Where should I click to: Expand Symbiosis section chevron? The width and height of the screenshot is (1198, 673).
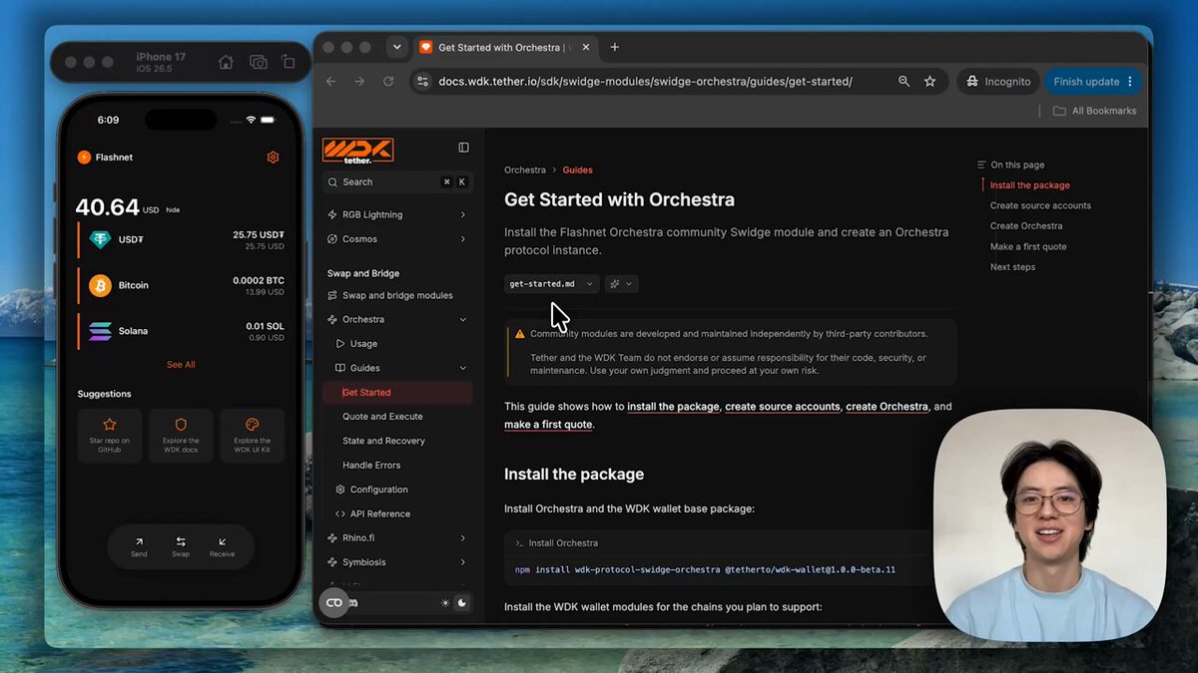click(463, 562)
